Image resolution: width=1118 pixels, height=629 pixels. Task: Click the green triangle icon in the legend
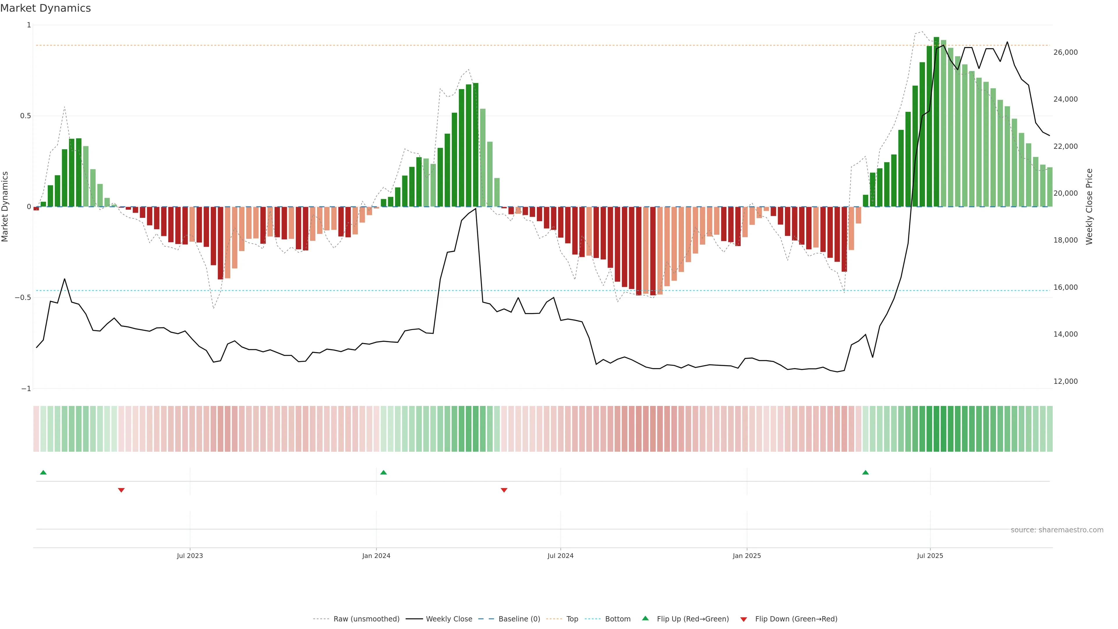[645, 619]
